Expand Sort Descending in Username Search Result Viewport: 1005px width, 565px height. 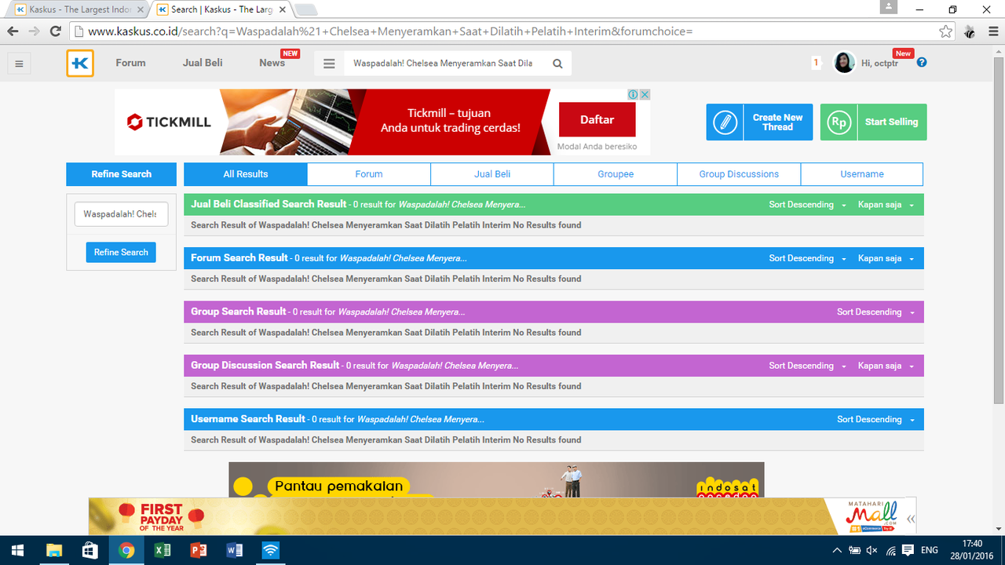875,420
